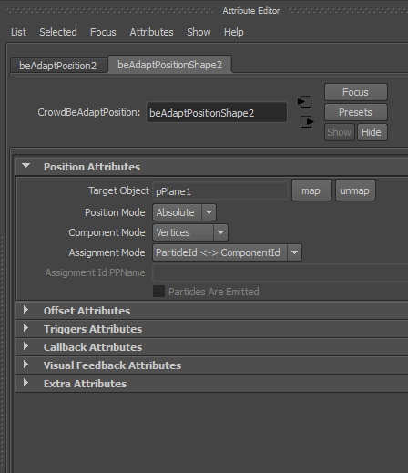Screen dimensions: 408x473
Task: Click the output connection arrow icon
Action: click(307, 122)
